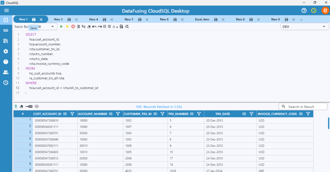Filter the TRX_DATE column
The image size is (330, 172).
tap(251, 114)
